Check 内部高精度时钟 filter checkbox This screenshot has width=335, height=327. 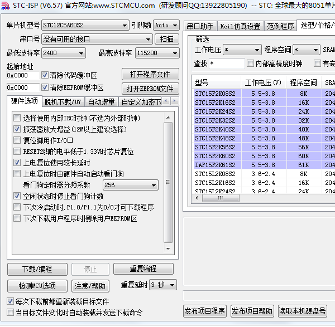[250, 64]
